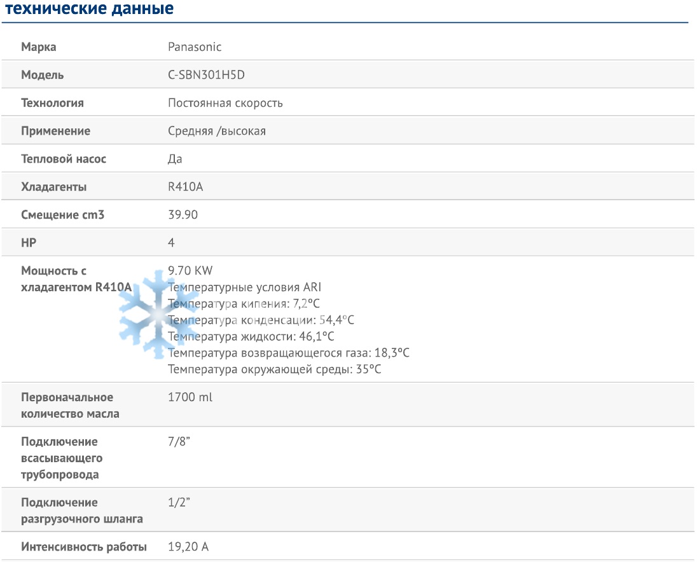
Task: Select model value 'C-SBN301H5D'
Action: point(207,75)
